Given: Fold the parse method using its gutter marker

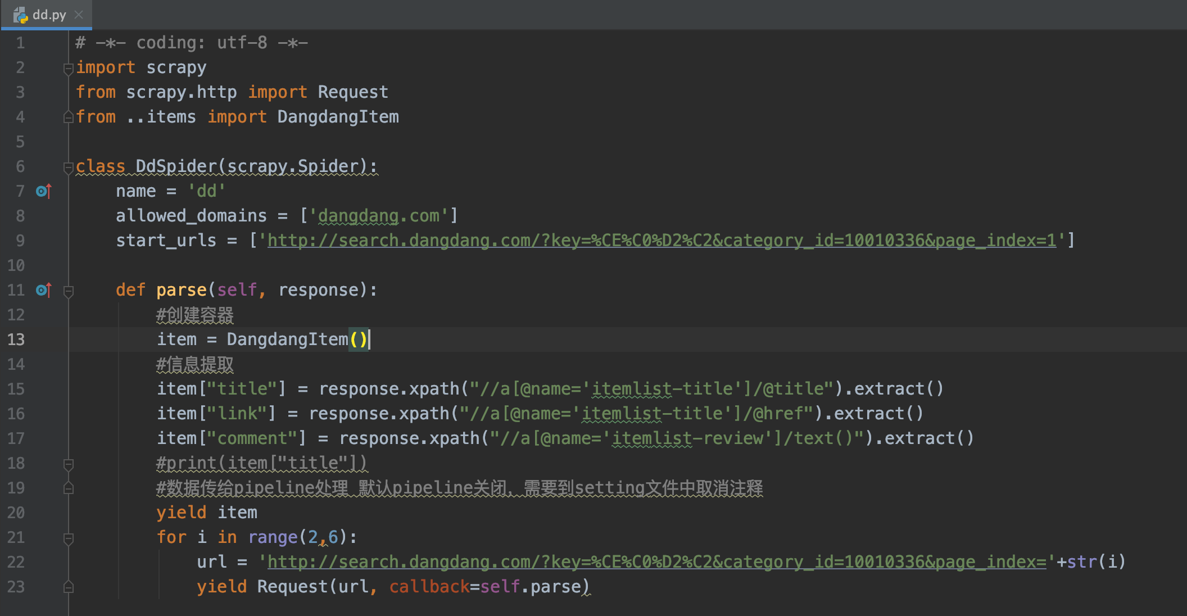Looking at the screenshot, I should 69,291.
